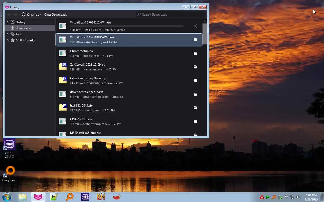Expand the All Bookmarks tree node
Image resolution: width=324 pixels, height=202 pixels.
8,40
